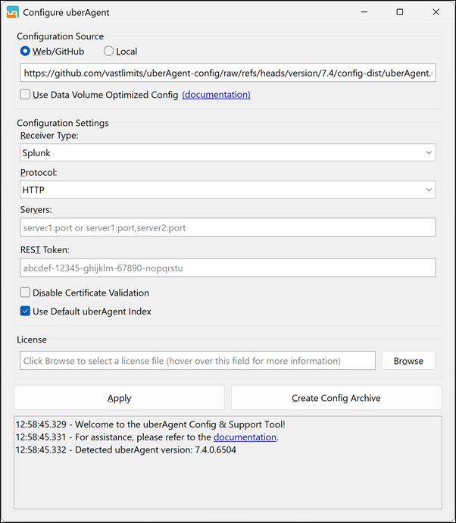Toggle Disable Certificate Validation checkbox
Screen dimensions: 456x523
coord(26,293)
